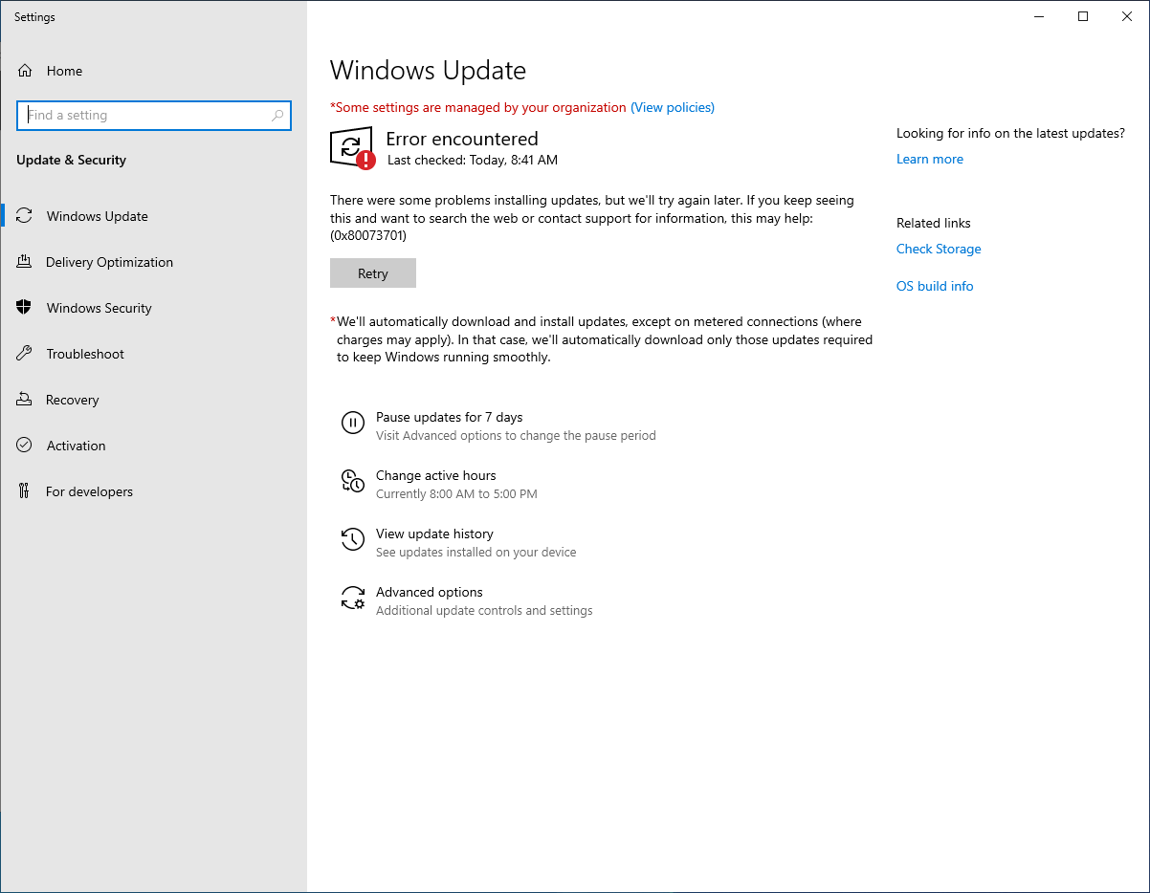Click the Windows Update page heading
This screenshot has height=893, width=1150.
pos(428,71)
